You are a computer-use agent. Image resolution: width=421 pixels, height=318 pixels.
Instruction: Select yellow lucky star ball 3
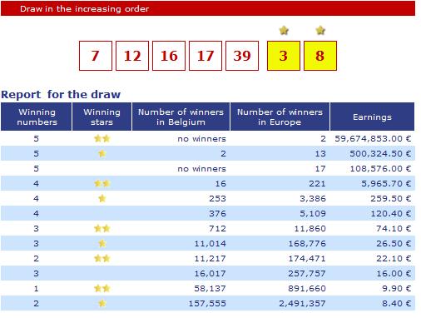point(284,56)
